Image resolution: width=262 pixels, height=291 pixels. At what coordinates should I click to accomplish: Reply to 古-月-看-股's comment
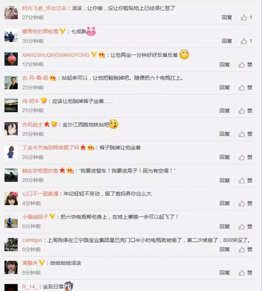pyautogui.click(x=224, y=88)
